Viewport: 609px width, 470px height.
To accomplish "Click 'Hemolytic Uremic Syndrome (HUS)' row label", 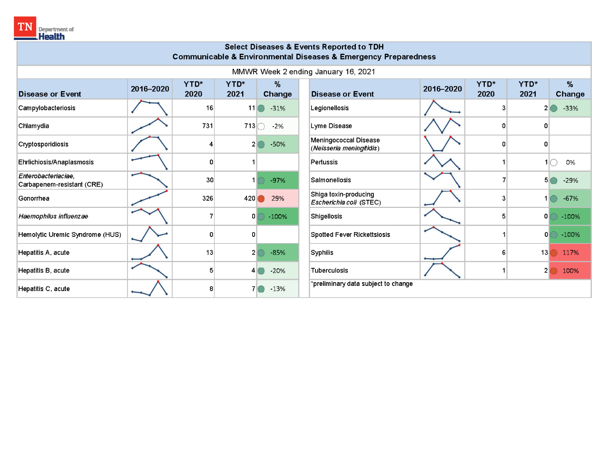I will (x=69, y=235).
